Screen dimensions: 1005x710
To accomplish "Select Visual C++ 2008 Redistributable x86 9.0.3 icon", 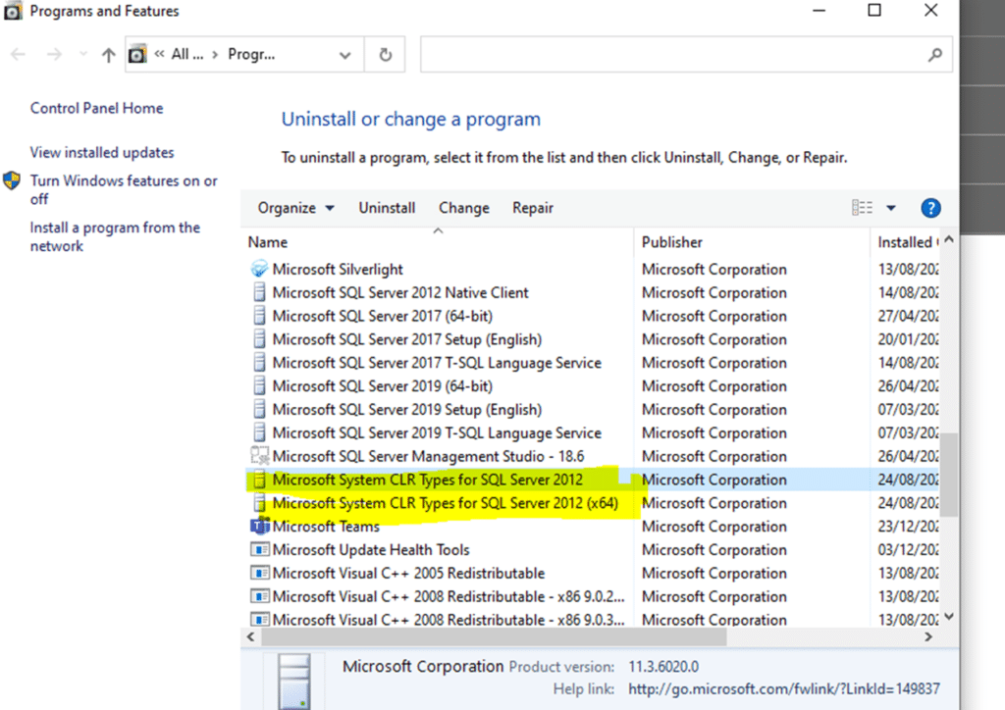I will (259, 620).
